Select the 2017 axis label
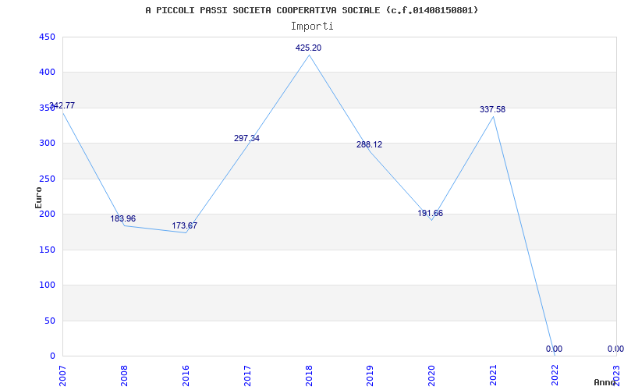 pyautogui.click(x=247, y=376)
